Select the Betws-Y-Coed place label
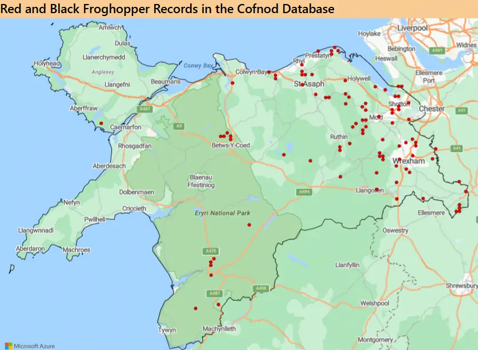 tap(230, 146)
